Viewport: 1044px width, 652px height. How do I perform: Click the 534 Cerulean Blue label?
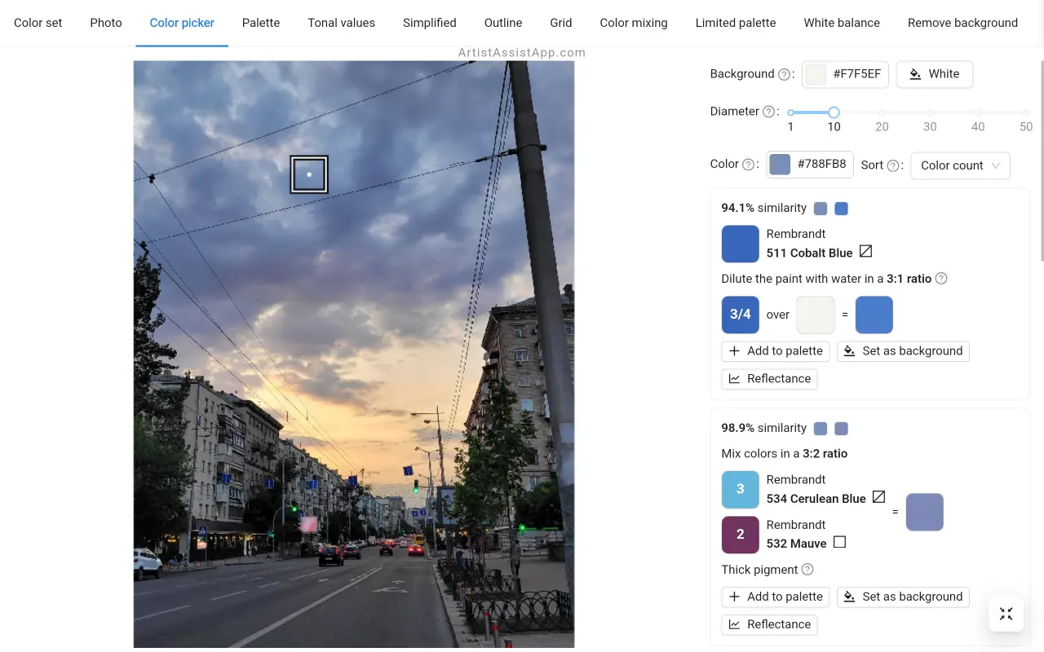[x=816, y=498]
